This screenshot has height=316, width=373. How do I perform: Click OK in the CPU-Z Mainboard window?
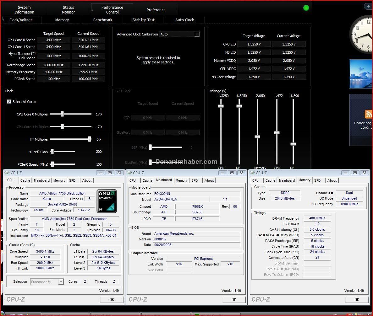coord(233,300)
